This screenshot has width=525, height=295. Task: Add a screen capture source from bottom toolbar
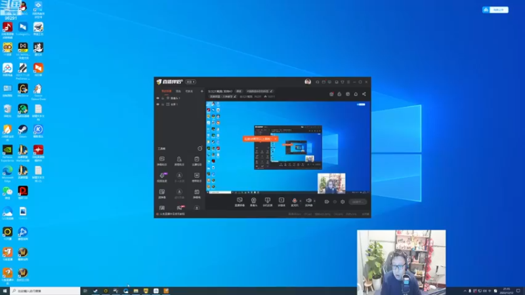coord(240,202)
